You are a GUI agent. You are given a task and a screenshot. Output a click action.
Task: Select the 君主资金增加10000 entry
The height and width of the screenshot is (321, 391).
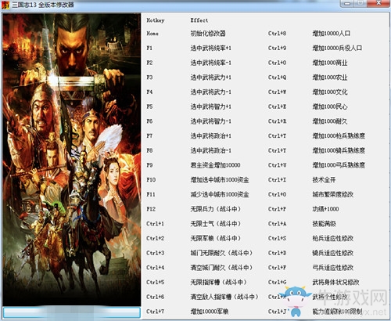pos(215,165)
